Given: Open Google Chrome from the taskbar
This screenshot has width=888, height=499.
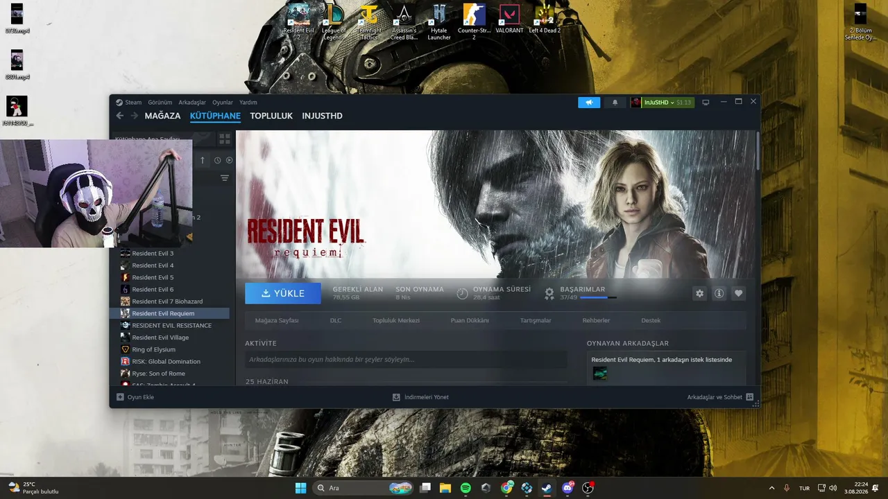Looking at the screenshot, I should (x=507, y=488).
